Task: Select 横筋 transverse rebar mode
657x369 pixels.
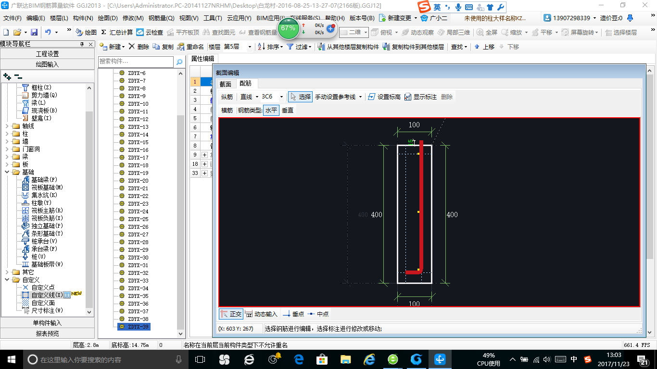Action: (227, 110)
